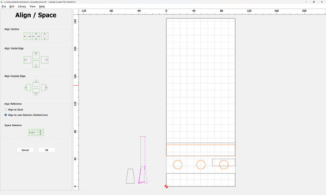Select the rightmost orange circle

(x=223, y=165)
